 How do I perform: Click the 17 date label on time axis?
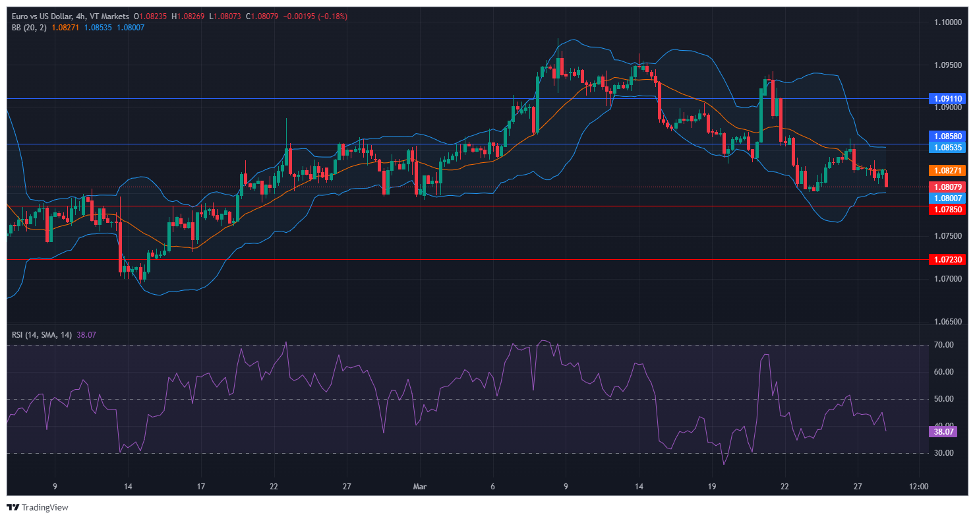pyautogui.click(x=201, y=487)
